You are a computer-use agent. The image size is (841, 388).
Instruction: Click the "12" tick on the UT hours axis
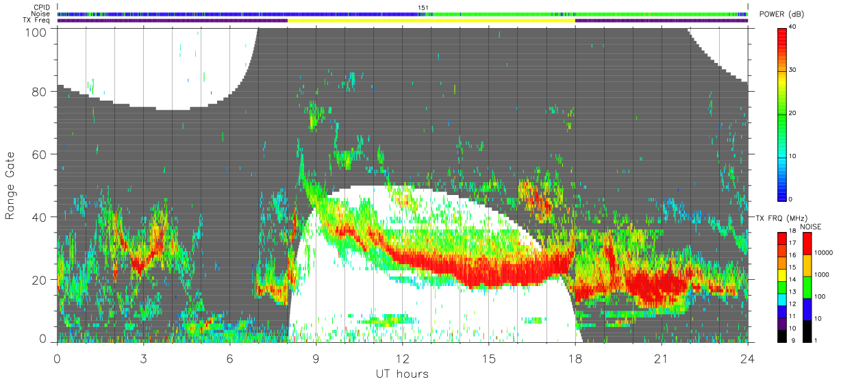403,358
